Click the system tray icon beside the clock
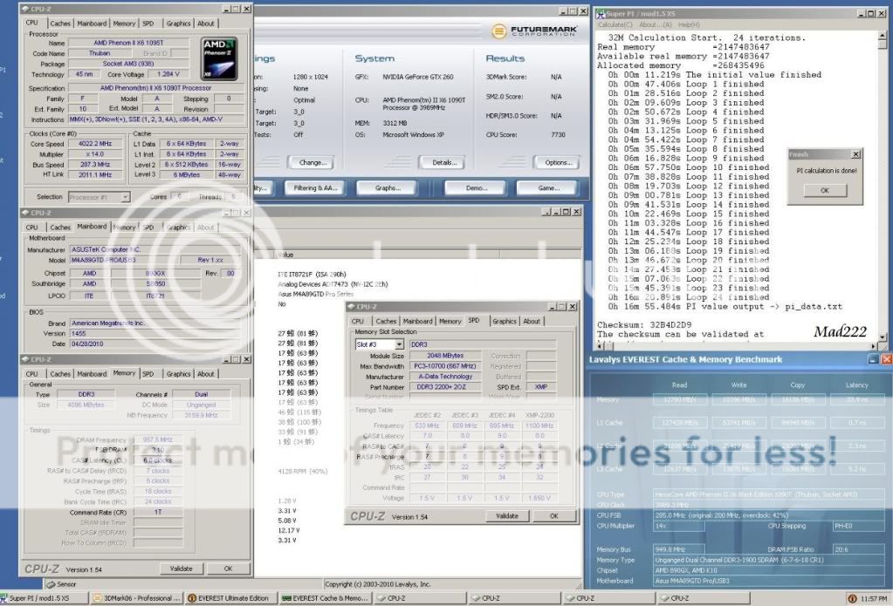The height and width of the screenshot is (606, 893). click(850, 598)
